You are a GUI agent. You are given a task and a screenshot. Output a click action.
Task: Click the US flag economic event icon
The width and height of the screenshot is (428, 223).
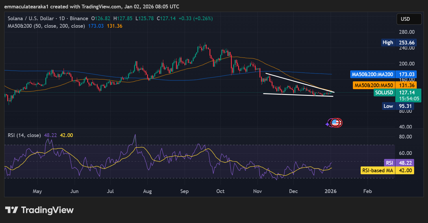click(335, 123)
